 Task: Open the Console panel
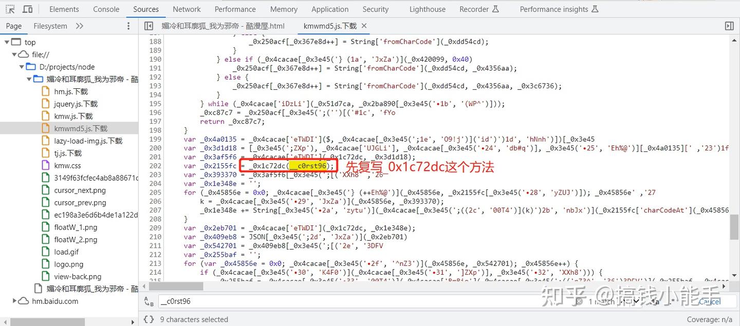coord(106,9)
